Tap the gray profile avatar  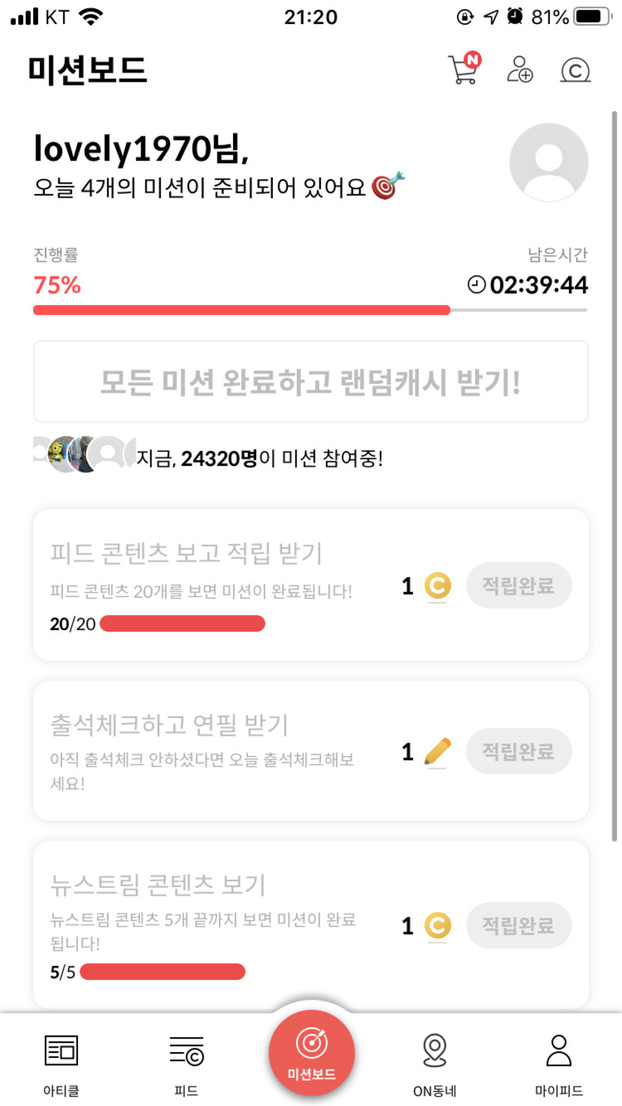(549, 163)
